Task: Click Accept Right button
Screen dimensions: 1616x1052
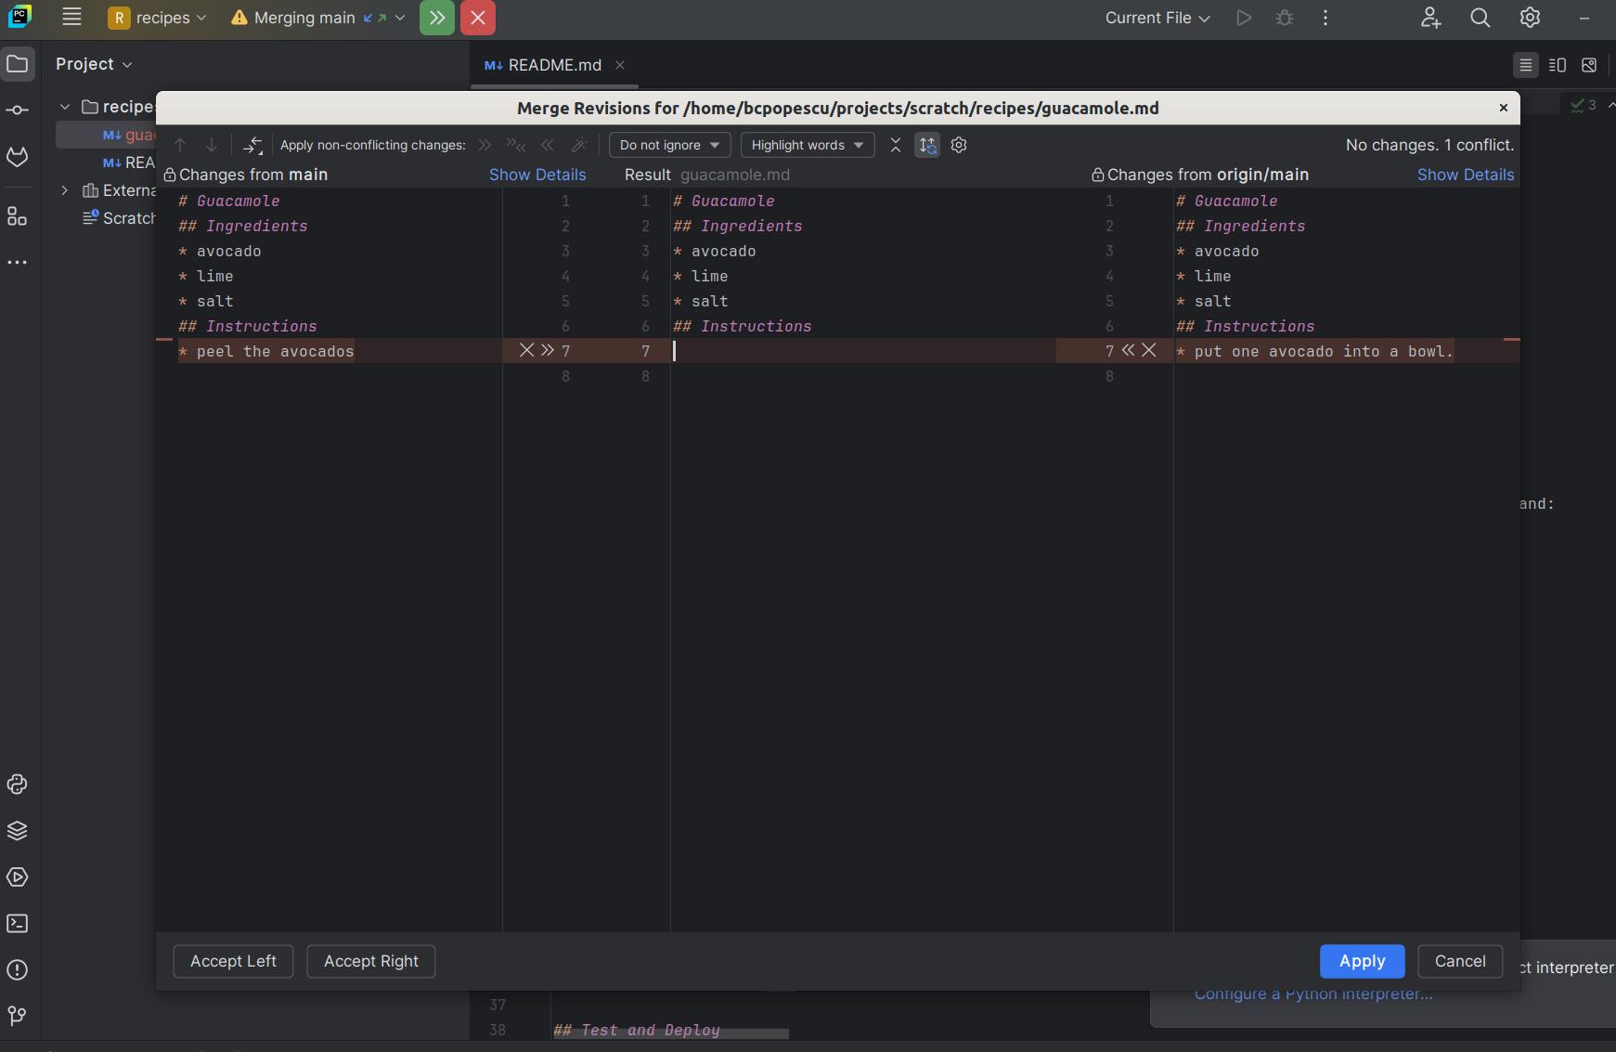Action: [x=371, y=961]
